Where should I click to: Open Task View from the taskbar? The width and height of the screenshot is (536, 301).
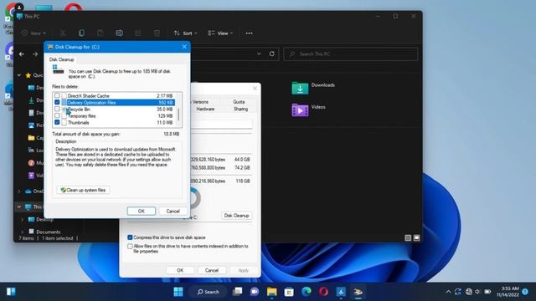coord(237,292)
